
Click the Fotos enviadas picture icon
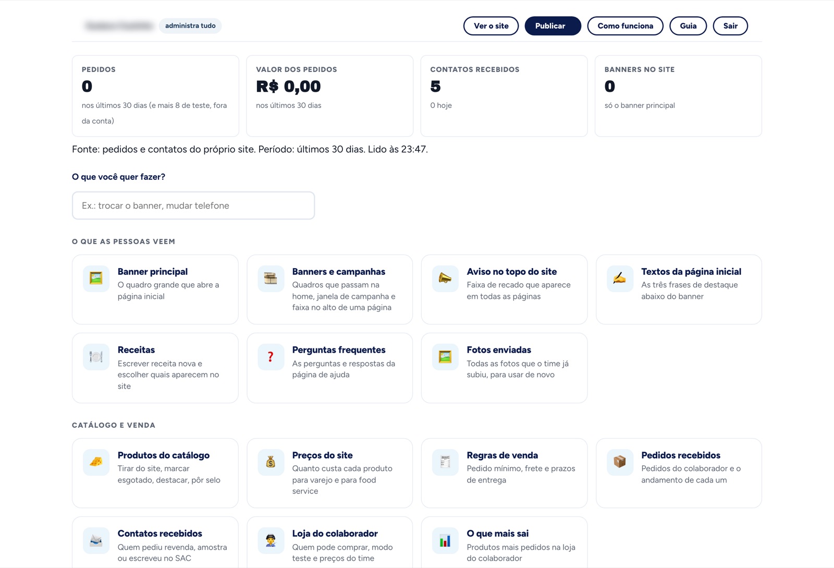[x=445, y=357]
